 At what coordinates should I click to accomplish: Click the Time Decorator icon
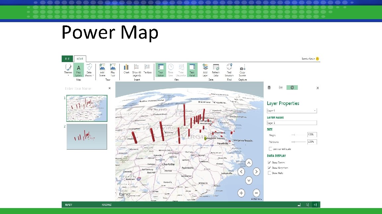[181, 67]
